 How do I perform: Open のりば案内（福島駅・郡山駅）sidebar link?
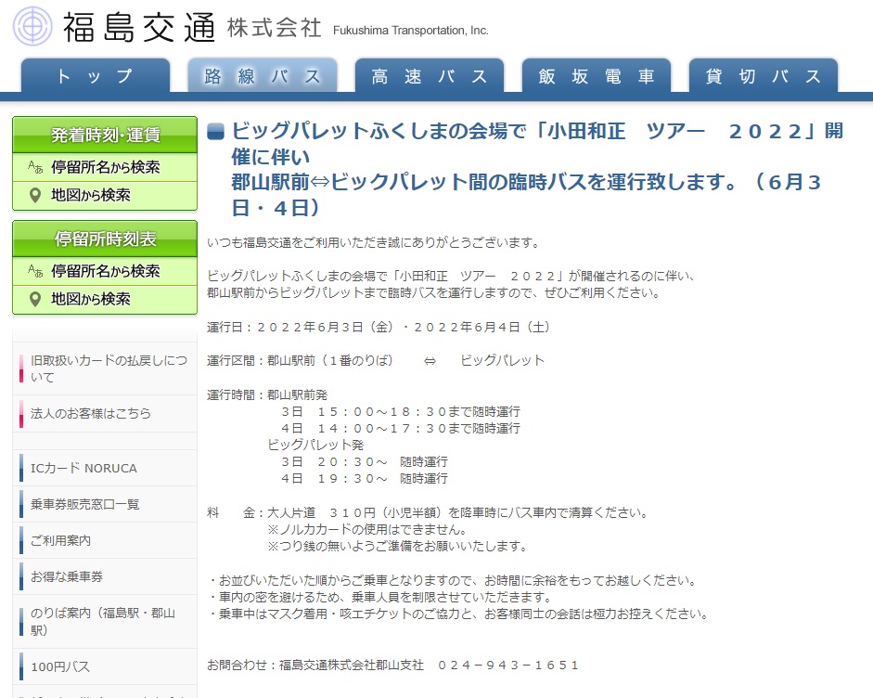coord(103,622)
